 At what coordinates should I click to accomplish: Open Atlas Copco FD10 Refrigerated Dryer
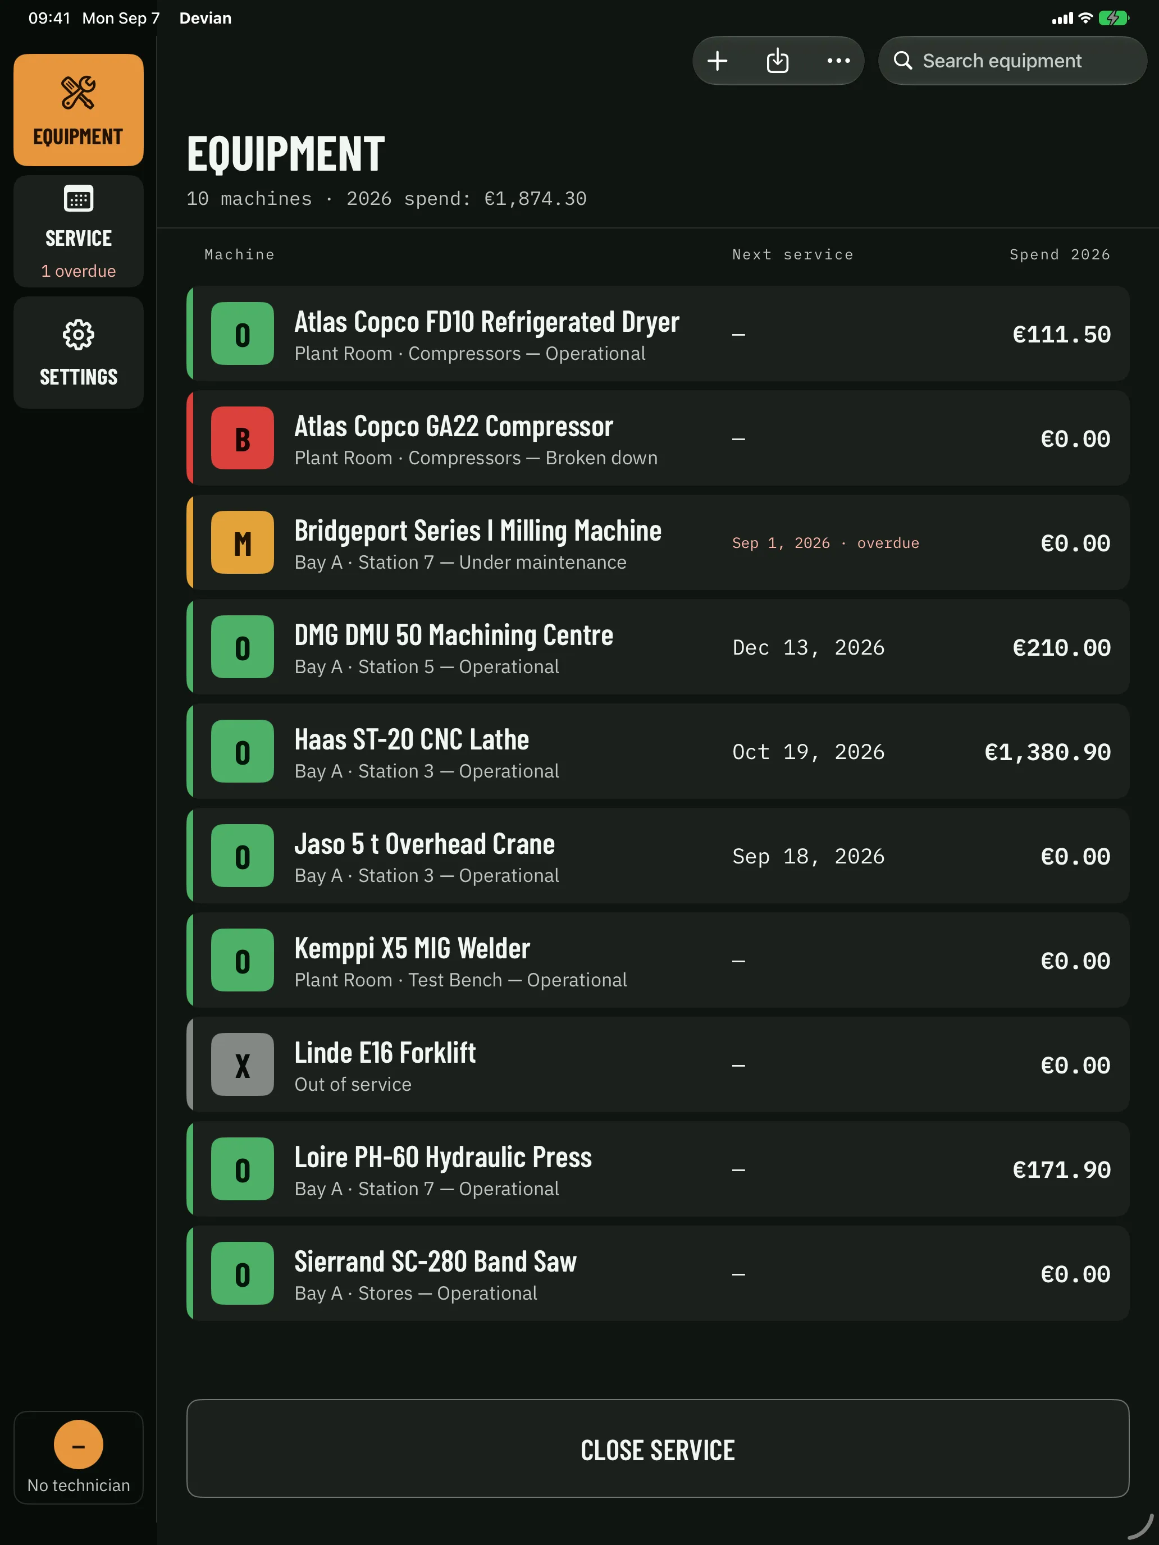pos(658,334)
